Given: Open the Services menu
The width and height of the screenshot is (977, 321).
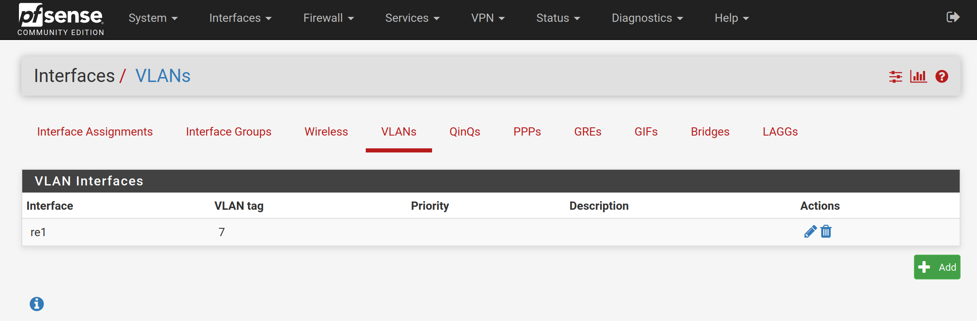Looking at the screenshot, I should pyautogui.click(x=412, y=18).
